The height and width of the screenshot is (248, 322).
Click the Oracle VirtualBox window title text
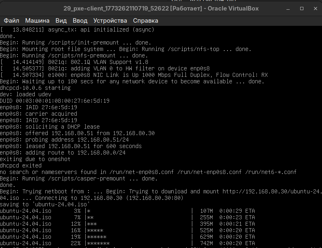point(161,8)
